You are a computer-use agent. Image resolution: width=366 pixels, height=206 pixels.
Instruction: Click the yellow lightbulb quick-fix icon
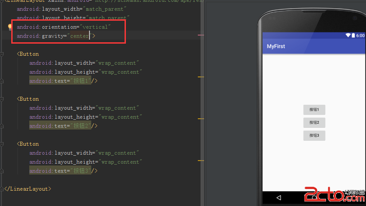[10, 27]
